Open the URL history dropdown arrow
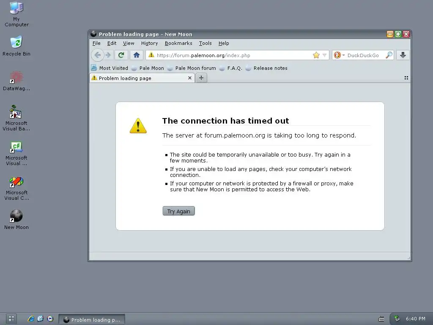The width and height of the screenshot is (433, 325). [324, 55]
